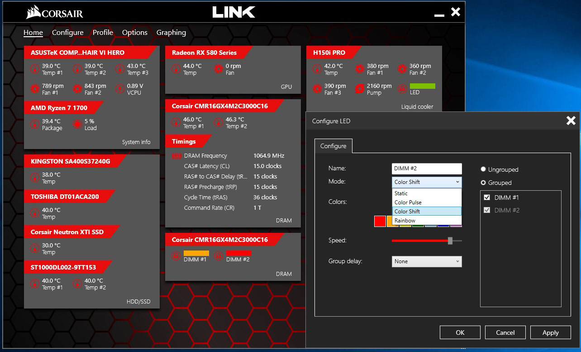
Task: Click the DRAM Temp #2 icon at 46.3 °C
Action: [x=219, y=122]
